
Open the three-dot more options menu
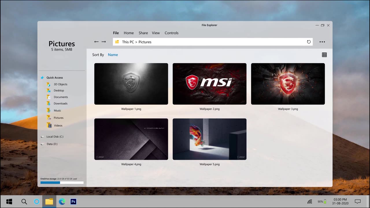(322, 42)
